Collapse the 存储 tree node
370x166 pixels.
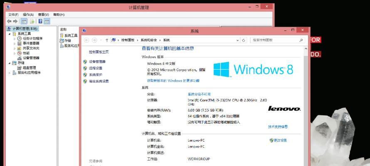tap(10, 63)
